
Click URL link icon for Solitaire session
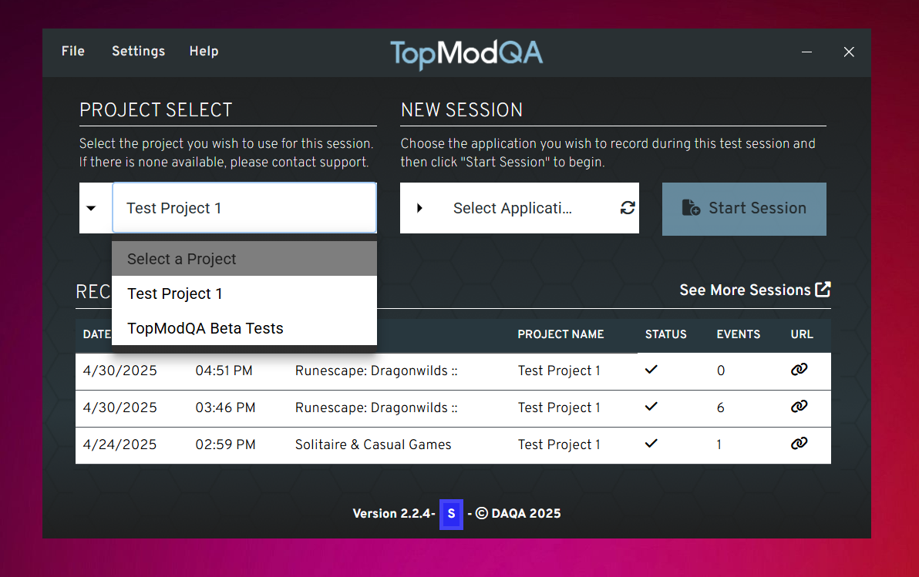799,444
